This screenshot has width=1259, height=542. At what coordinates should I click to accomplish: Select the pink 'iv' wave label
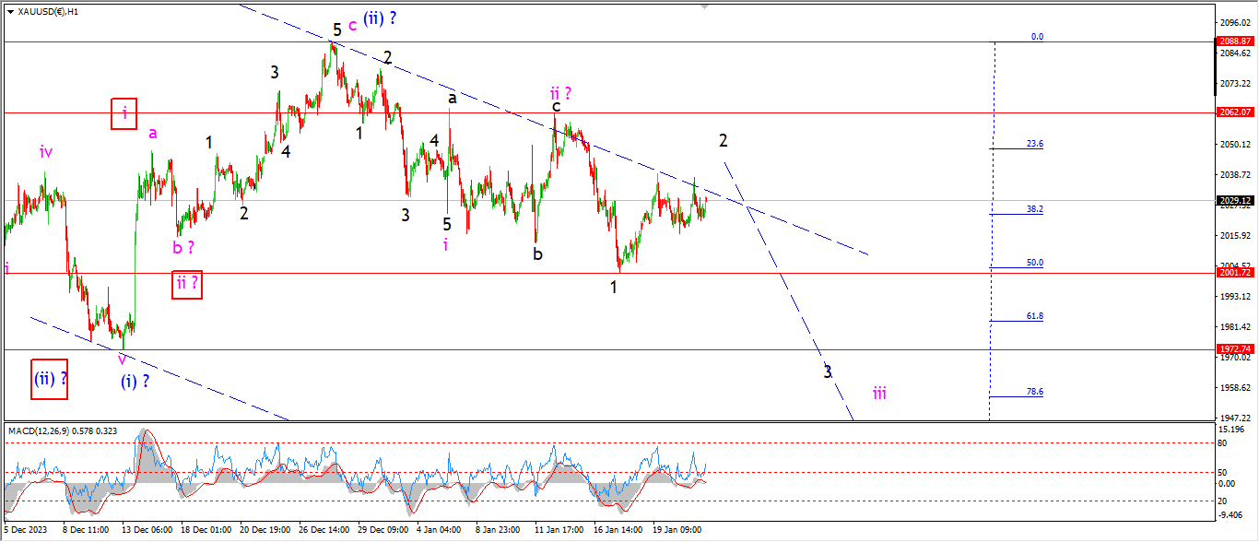point(46,152)
